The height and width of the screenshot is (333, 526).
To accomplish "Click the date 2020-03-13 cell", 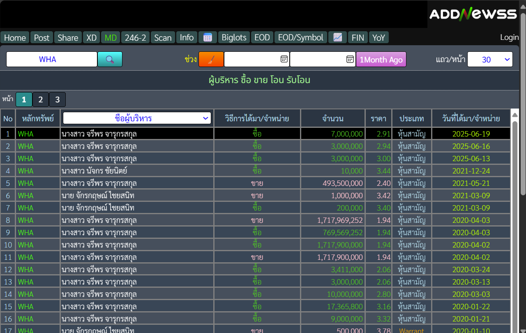I will point(471,282).
